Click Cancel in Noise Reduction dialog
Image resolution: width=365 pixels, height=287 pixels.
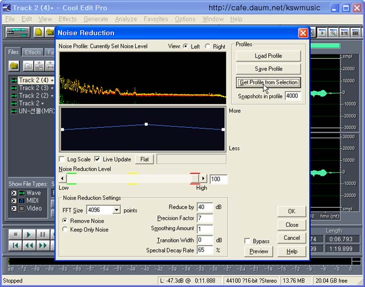click(291, 238)
